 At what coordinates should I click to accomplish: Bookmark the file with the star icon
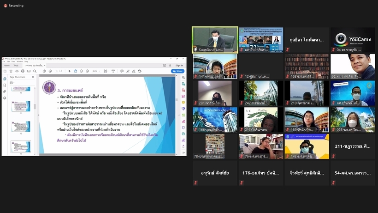[11, 71]
